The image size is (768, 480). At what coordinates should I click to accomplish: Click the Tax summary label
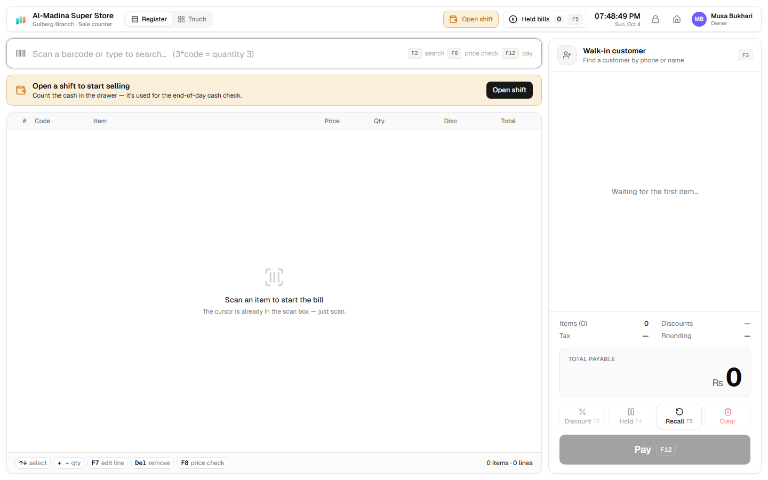click(565, 336)
